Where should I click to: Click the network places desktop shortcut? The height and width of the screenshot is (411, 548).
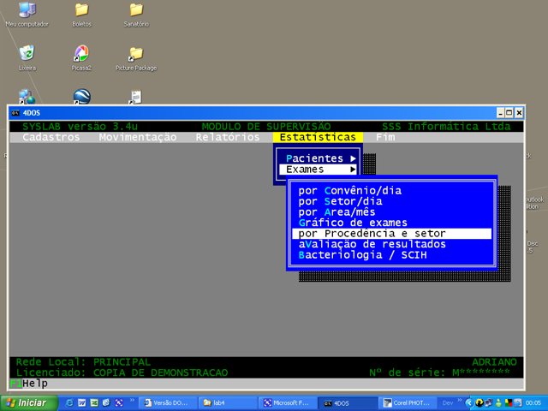coord(27,97)
